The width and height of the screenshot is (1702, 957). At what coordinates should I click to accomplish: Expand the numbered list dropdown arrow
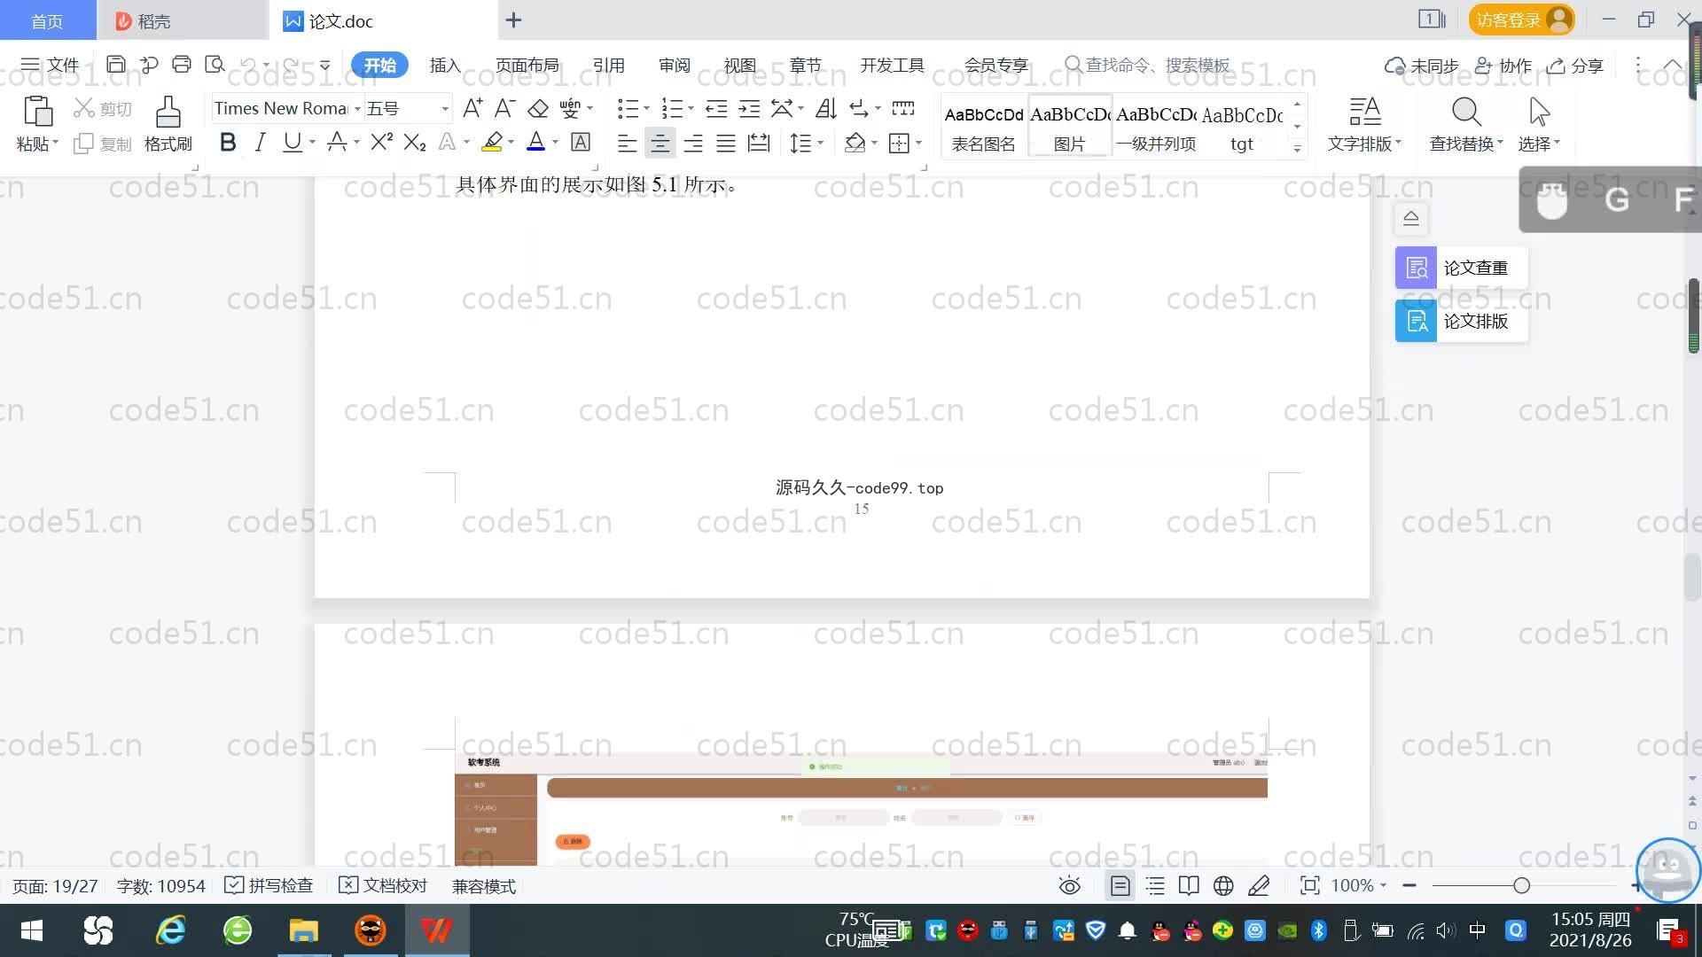[x=691, y=108]
